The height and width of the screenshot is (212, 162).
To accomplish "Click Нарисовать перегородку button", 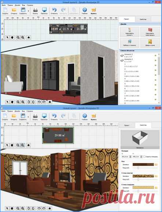I will [x=150, y=32].
